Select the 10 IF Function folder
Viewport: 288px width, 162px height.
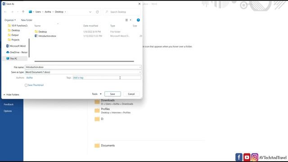(18, 26)
